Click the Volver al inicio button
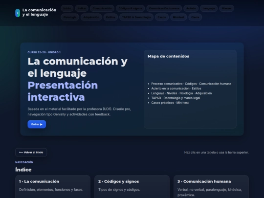 point(31,153)
